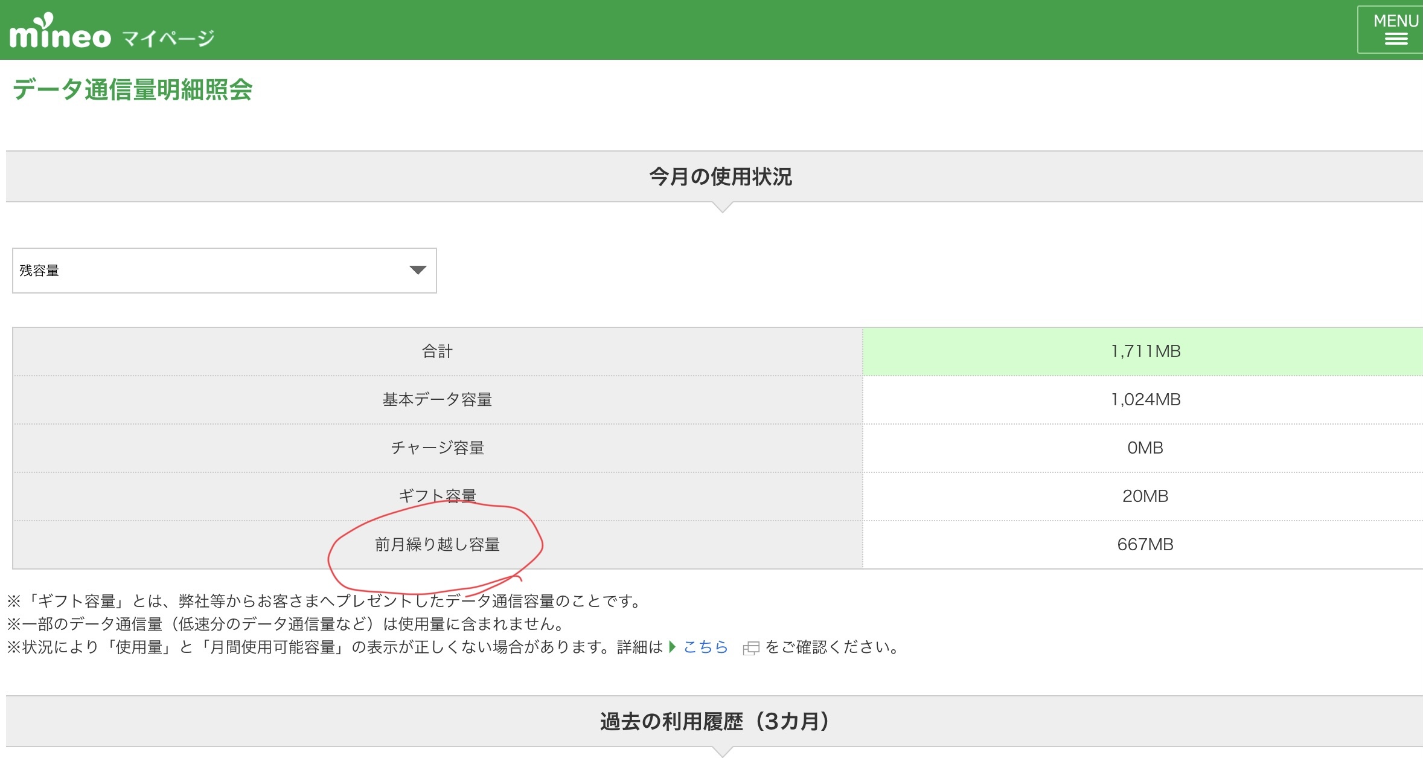
Task: Open the こちら details link
Action: pyautogui.click(x=705, y=647)
